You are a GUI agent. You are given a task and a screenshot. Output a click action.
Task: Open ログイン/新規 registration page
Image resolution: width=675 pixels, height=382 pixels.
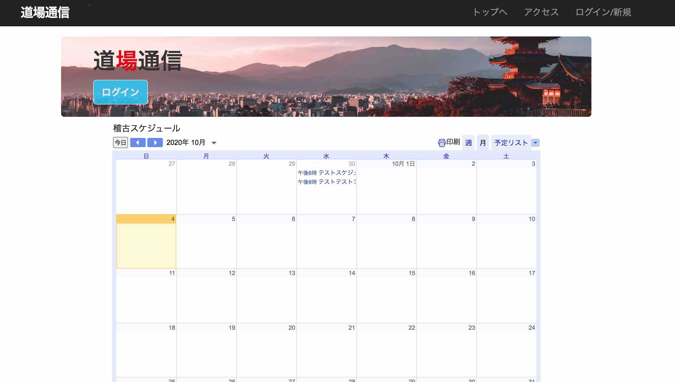click(603, 12)
